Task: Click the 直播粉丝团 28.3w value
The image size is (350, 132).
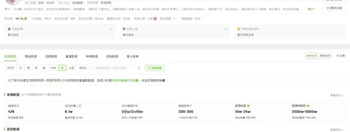Action: tap(127, 19)
